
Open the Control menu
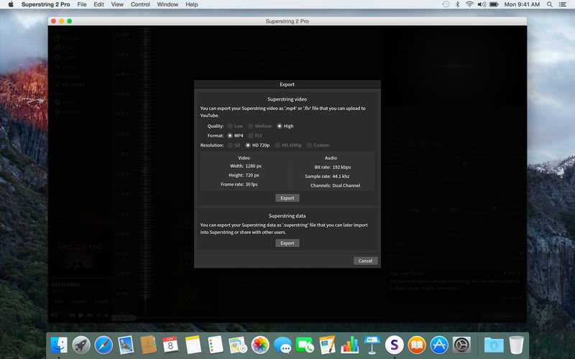click(x=140, y=4)
